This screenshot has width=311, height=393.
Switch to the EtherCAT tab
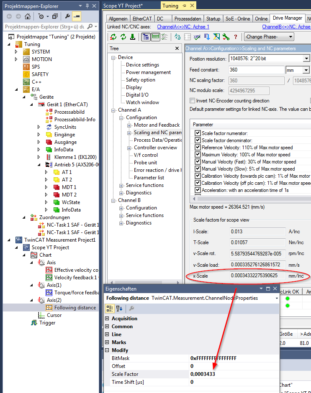click(x=142, y=19)
